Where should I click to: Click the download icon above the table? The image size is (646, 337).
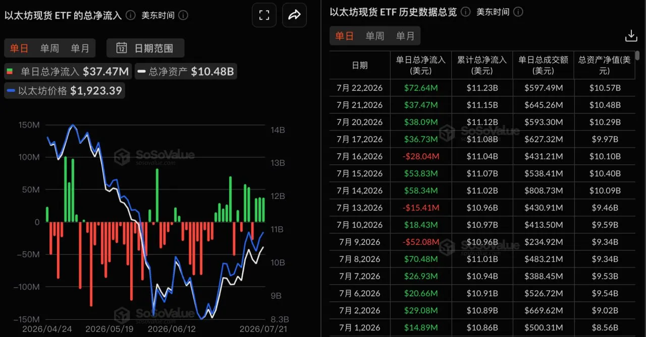(x=631, y=36)
